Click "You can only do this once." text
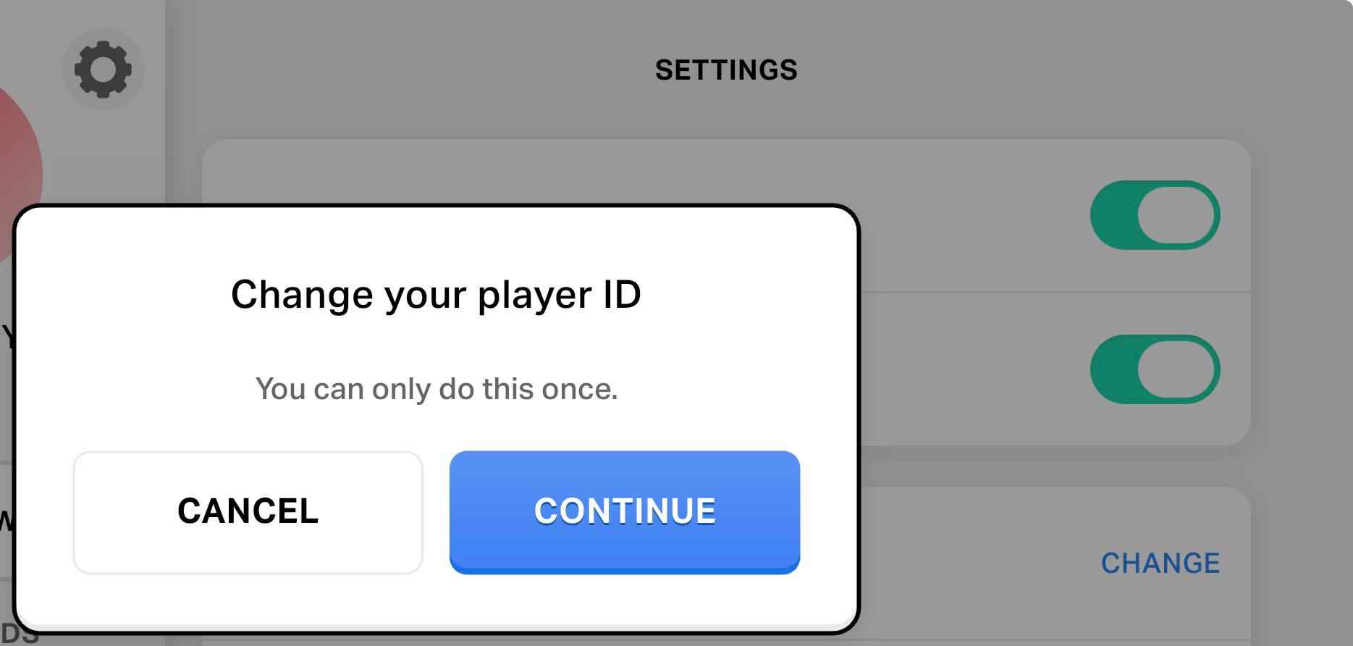Image resolution: width=1353 pixels, height=646 pixels. tap(436, 389)
